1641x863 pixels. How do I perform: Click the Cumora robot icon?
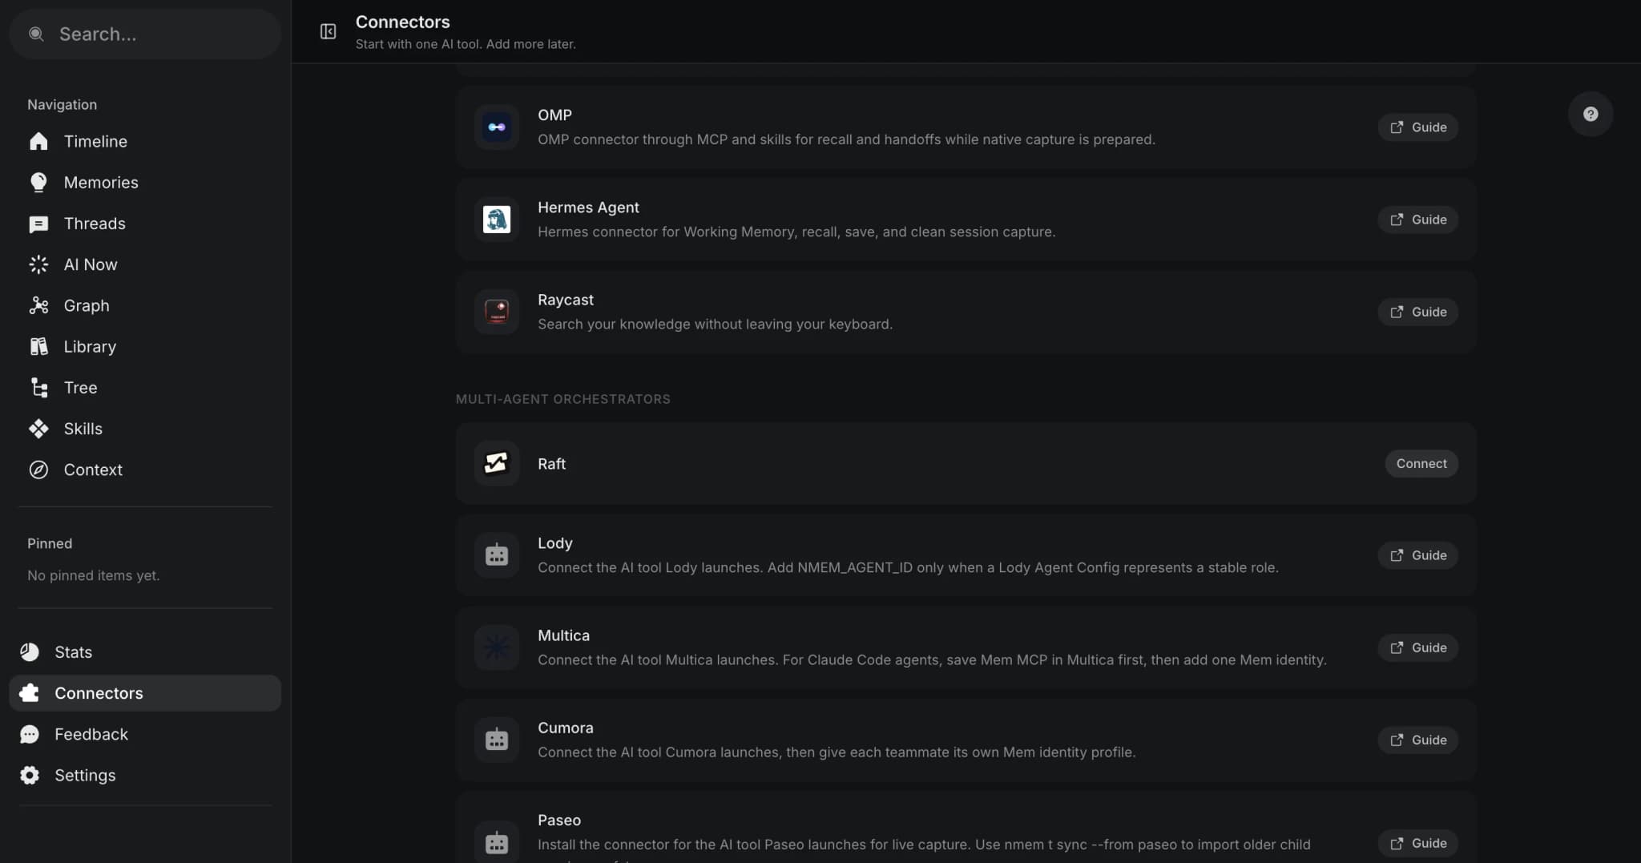pyautogui.click(x=497, y=740)
